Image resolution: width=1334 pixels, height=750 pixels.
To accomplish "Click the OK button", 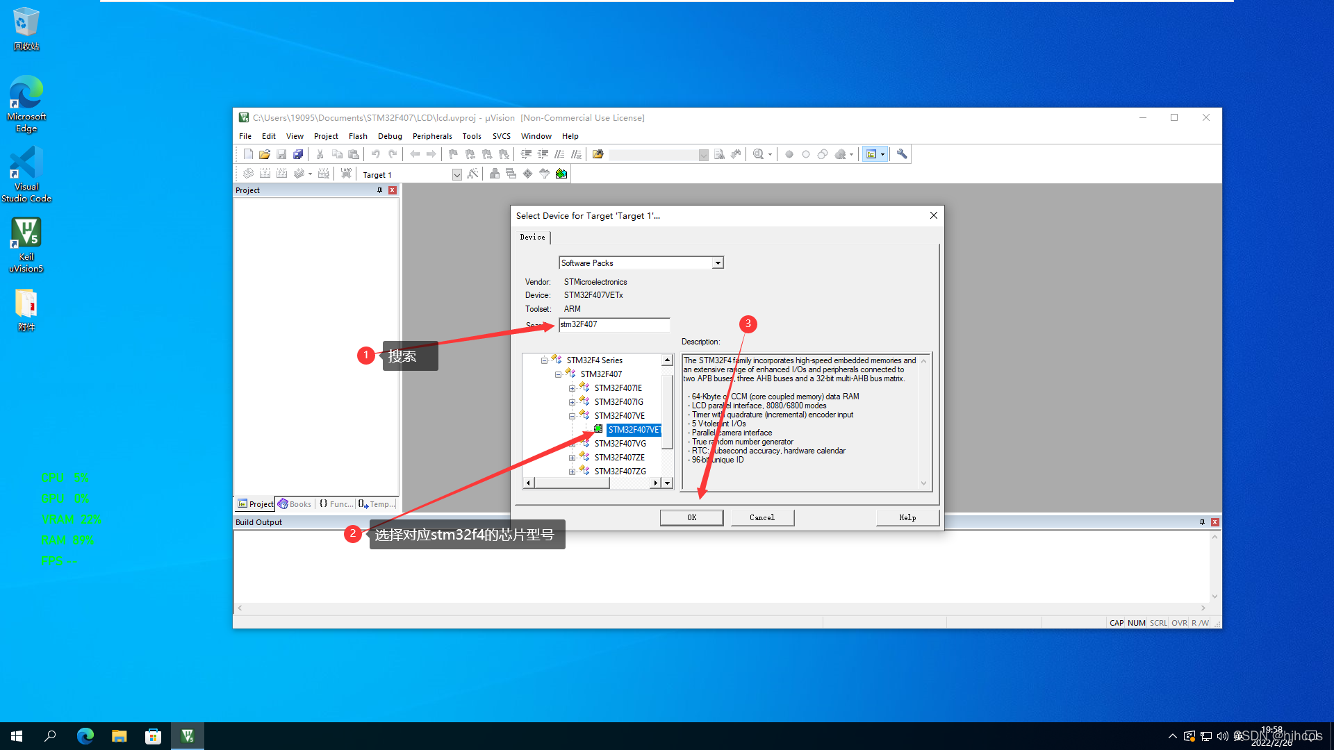I will pos(691,517).
